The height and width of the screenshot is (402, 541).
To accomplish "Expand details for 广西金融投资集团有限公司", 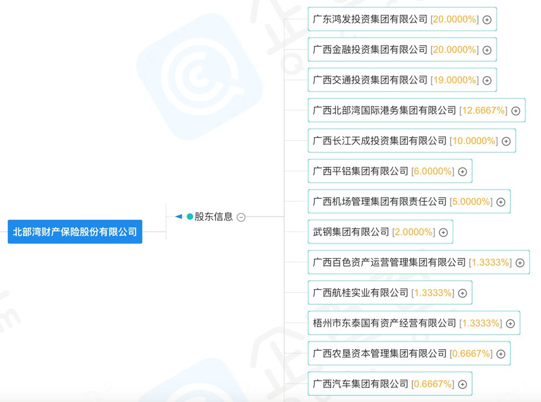I will pyautogui.click(x=487, y=49).
